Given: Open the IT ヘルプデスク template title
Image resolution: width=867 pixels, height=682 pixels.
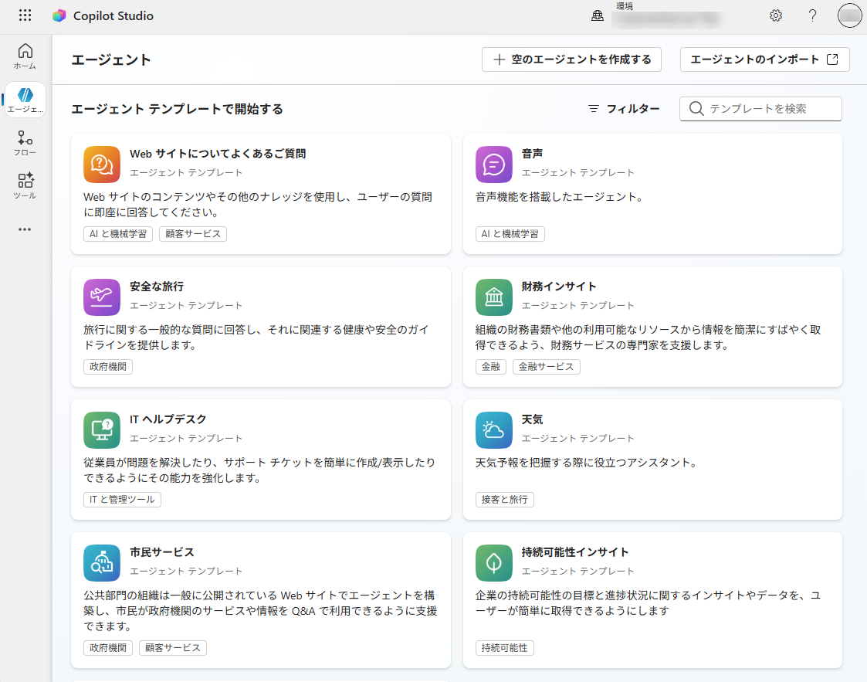Looking at the screenshot, I should click(x=168, y=419).
